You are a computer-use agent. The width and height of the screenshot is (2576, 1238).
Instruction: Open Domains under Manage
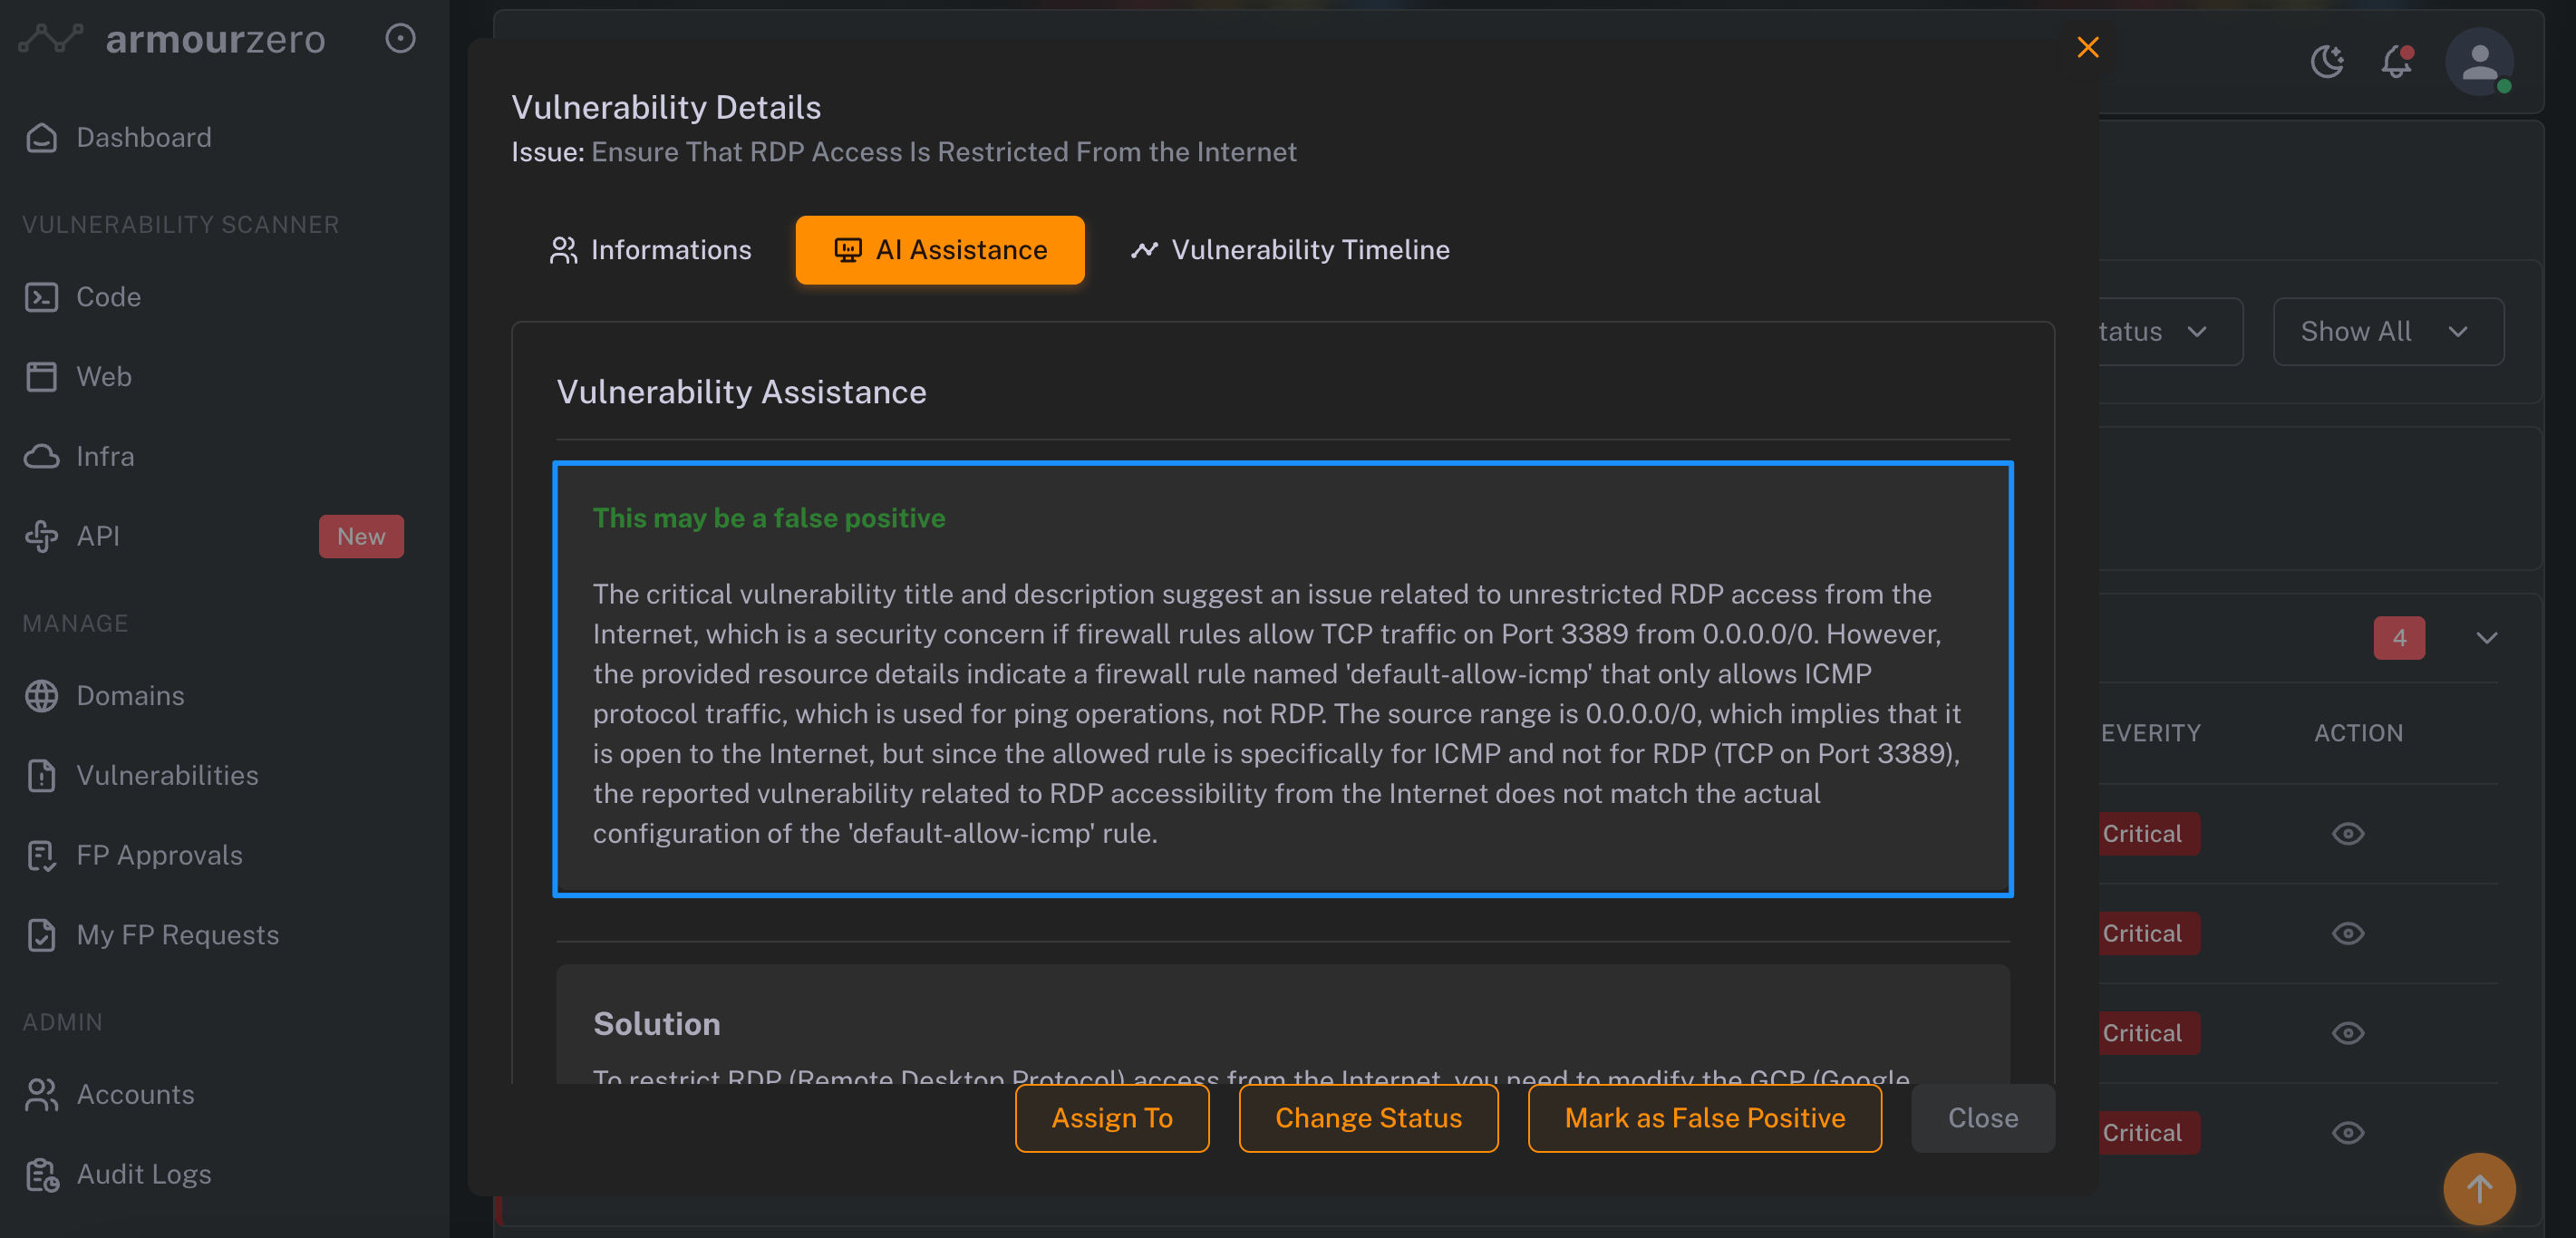click(x=130, y=695)
